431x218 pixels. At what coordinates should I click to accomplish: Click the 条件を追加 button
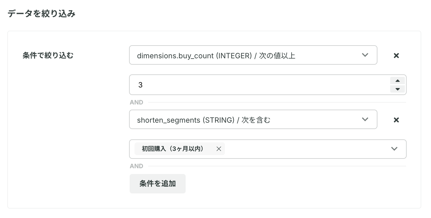(157, 184)
